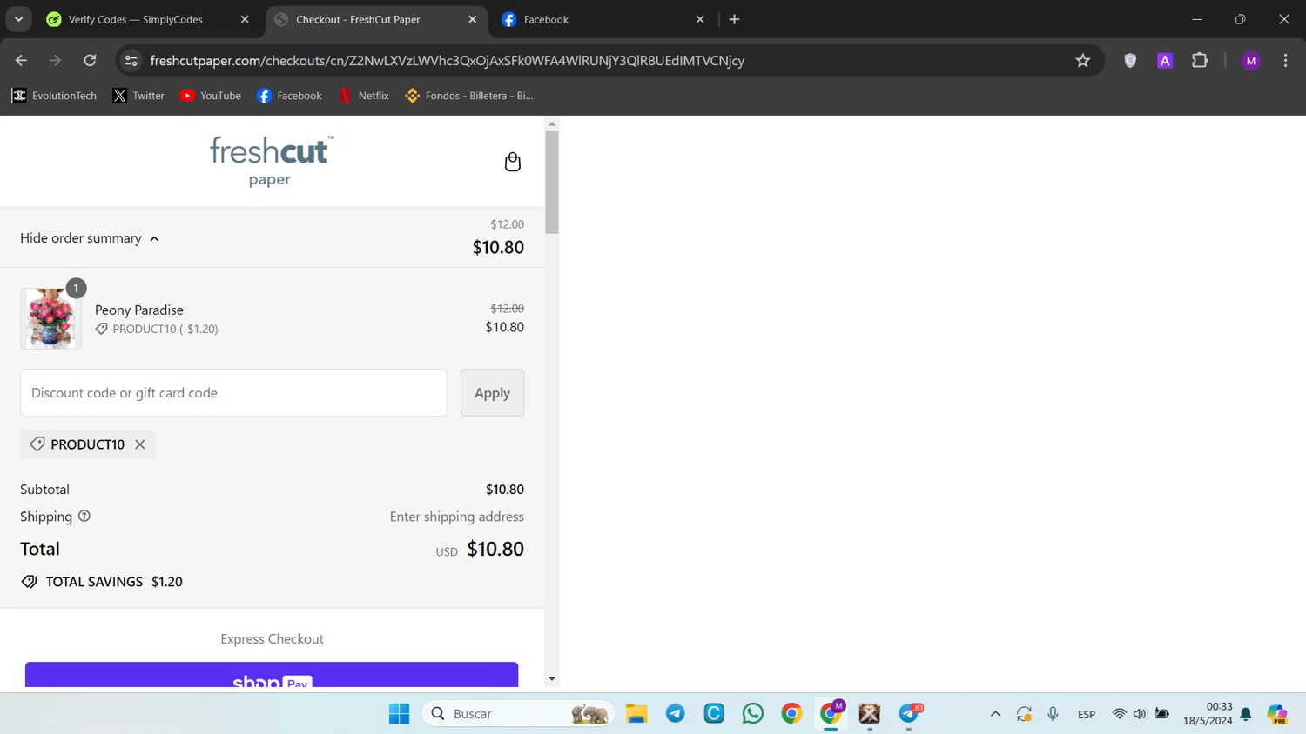
Task: Click the microphone icon in system tray
Action: [1053, 714]
